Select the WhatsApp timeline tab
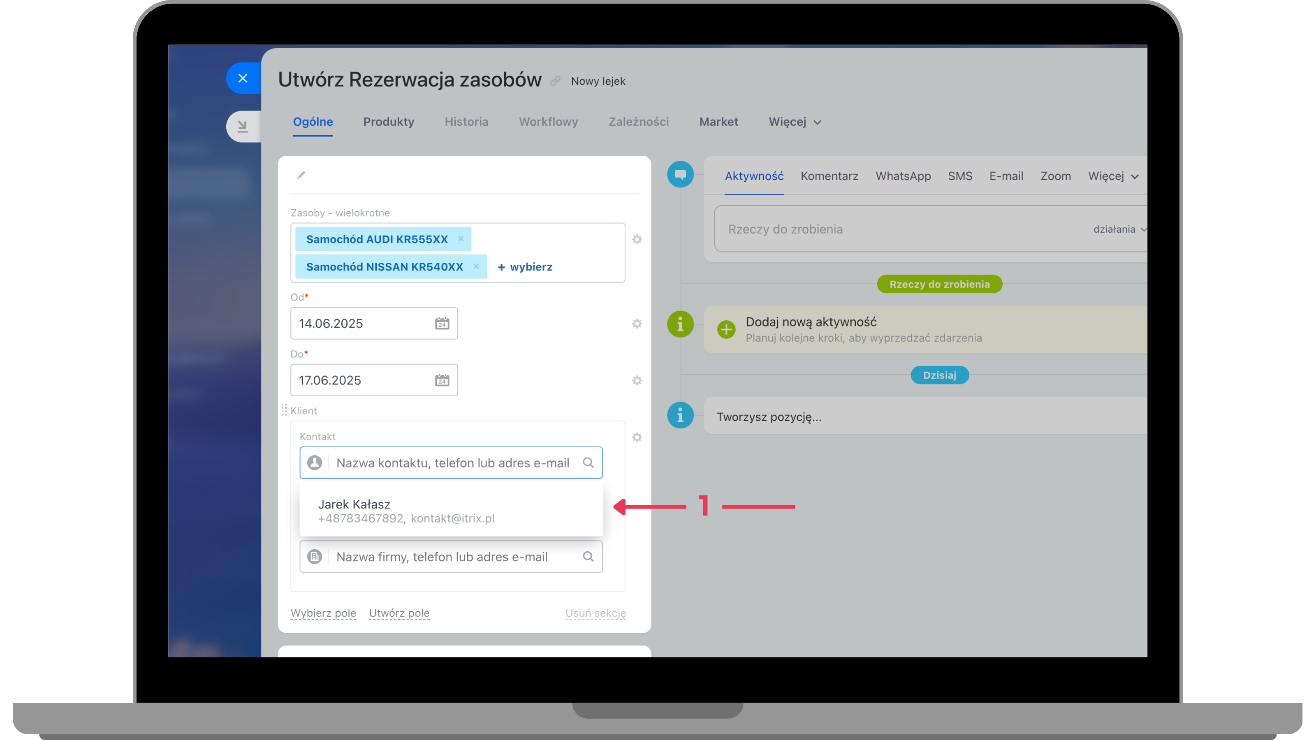 tap(903, 176)
